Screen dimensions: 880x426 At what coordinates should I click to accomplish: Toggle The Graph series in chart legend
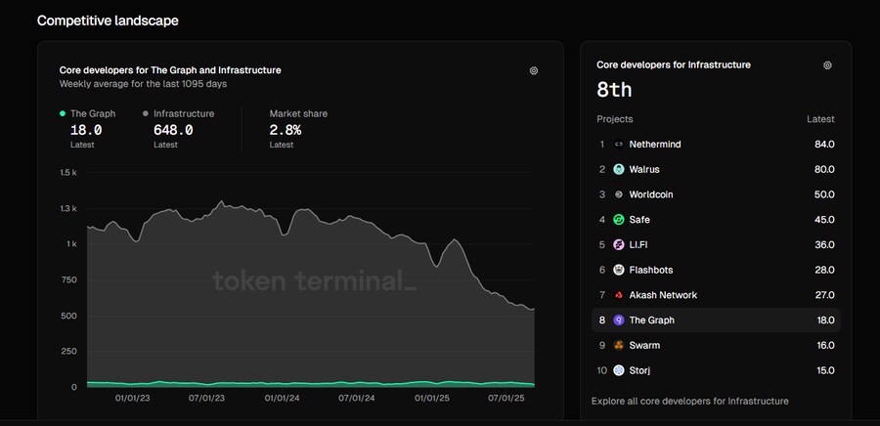pyautogui.click(x=92, y=114)
